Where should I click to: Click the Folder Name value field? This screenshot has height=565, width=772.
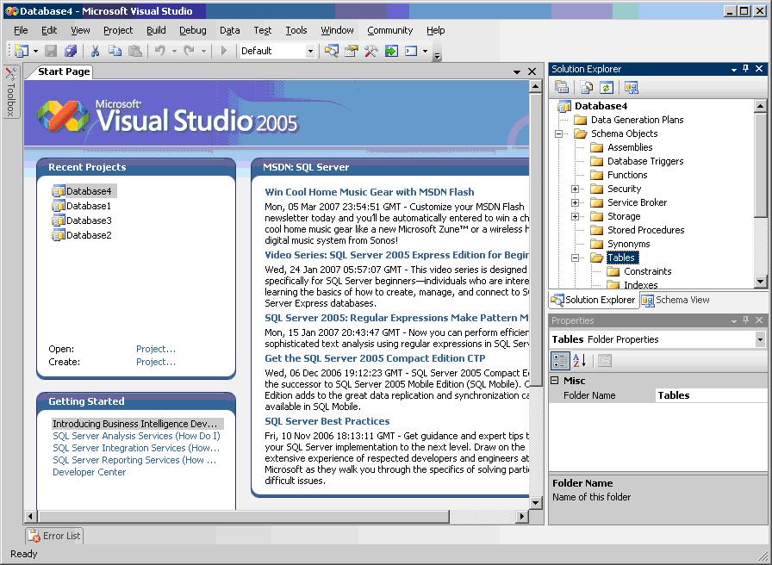coord(712,395)
